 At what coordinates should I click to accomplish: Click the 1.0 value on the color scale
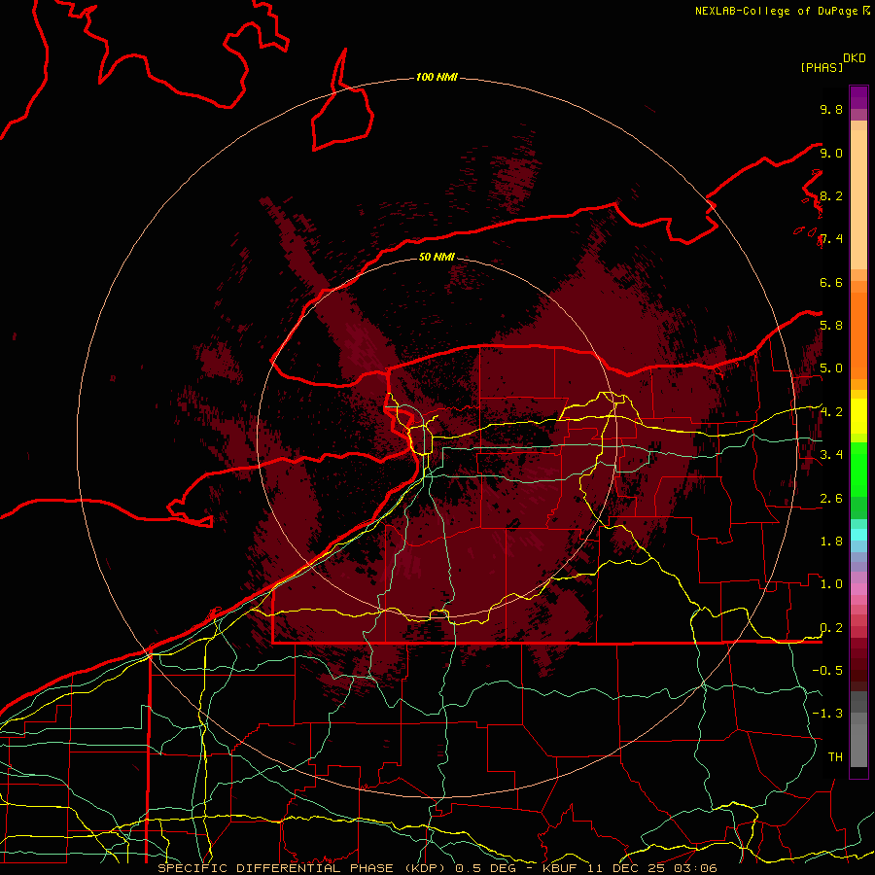tap(831, 584)
